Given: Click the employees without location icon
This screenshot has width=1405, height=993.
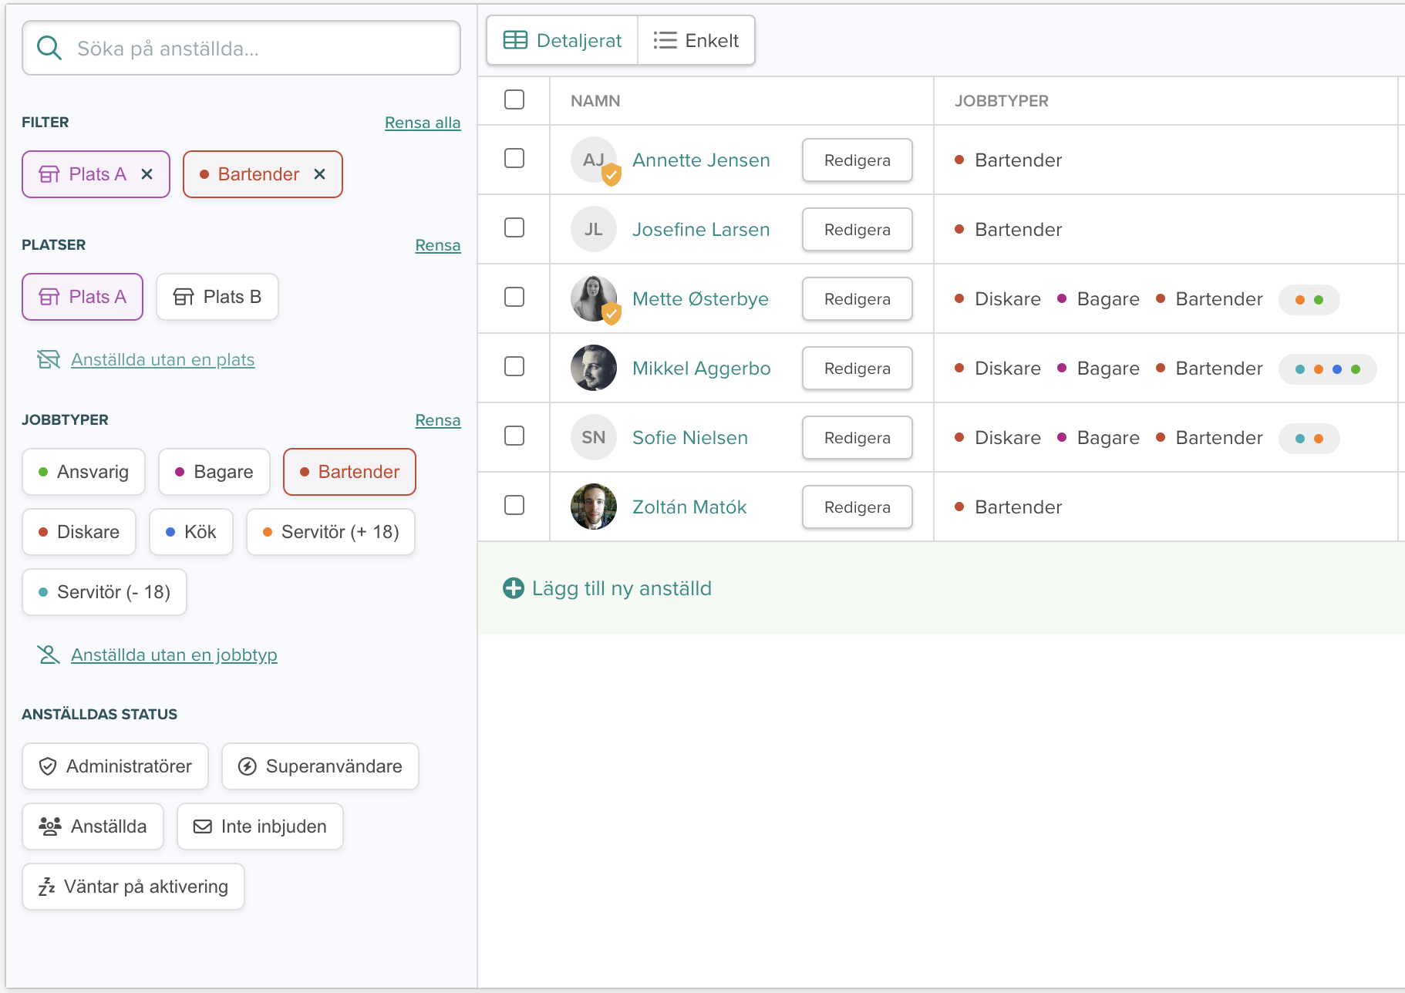Looking at the screenshot, I should tap(49, 359).
